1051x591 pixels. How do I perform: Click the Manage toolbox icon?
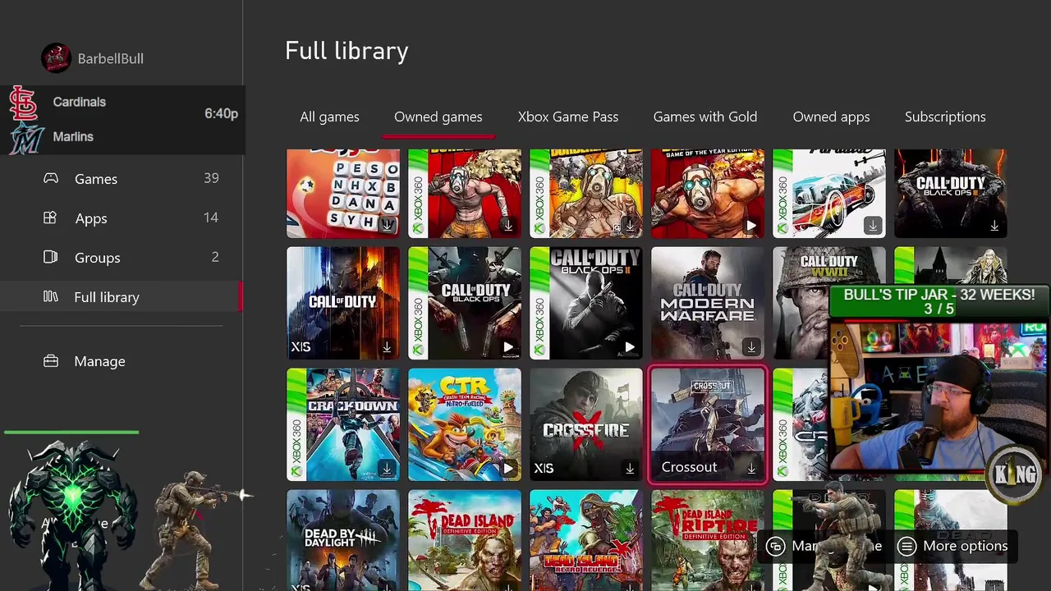point(51,361)
